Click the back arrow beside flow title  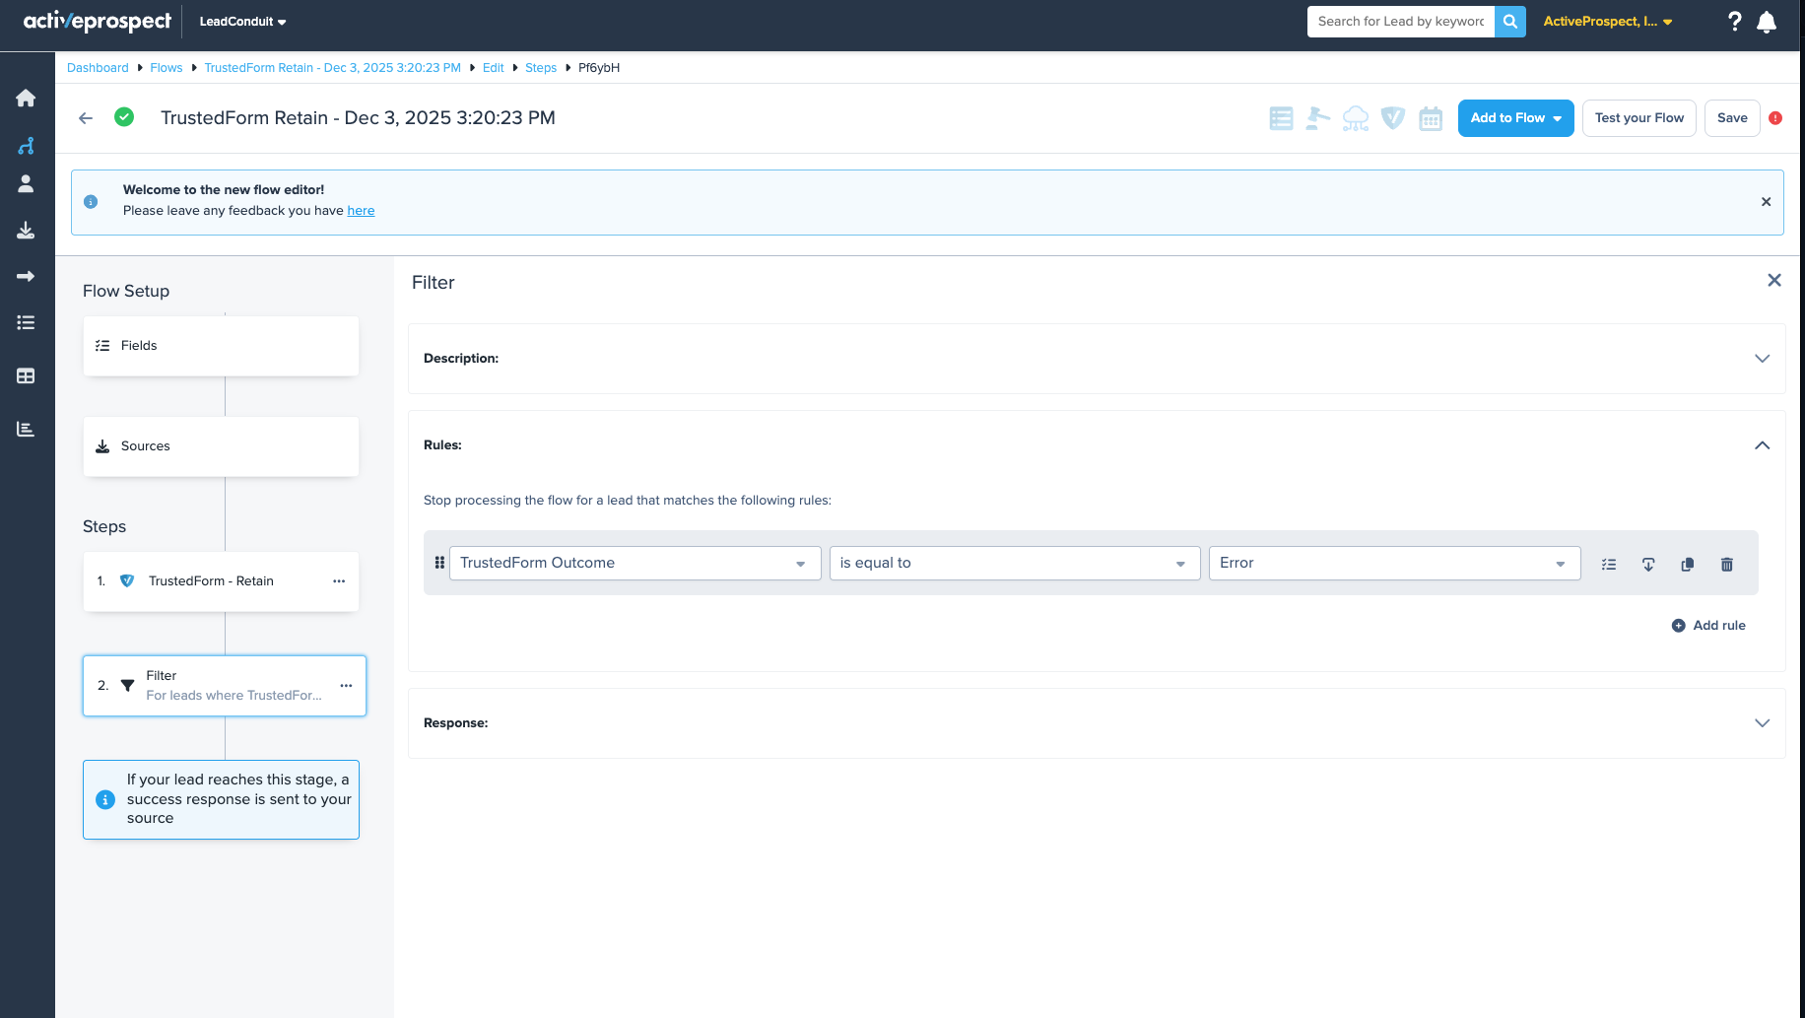pyautogui.click(x=86, y=118)
